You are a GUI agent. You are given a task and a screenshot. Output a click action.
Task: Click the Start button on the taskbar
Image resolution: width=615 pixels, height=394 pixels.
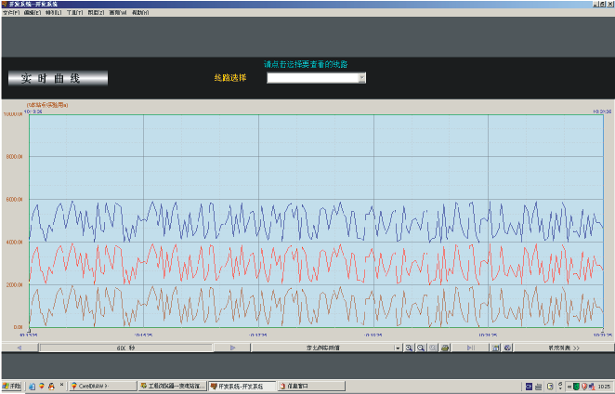11,386
